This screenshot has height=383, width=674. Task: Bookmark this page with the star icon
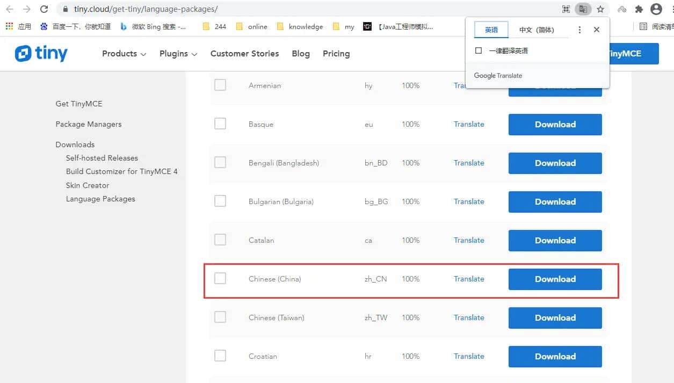tap(600, 9)
